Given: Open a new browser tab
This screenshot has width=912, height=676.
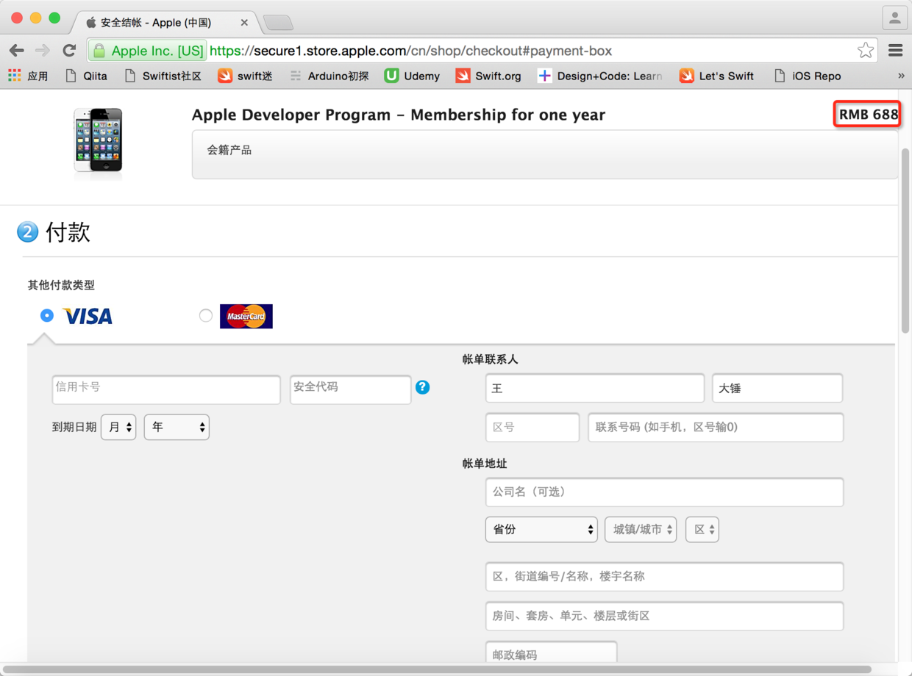Looking at the screenshot, I should [278, 23].
